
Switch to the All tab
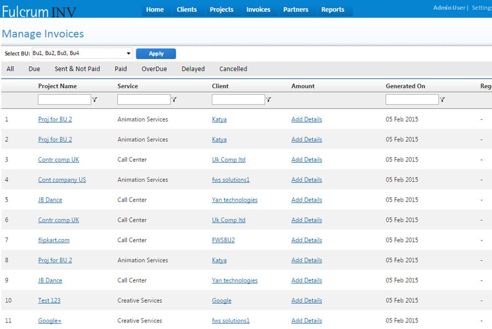(x=9, y=68)
